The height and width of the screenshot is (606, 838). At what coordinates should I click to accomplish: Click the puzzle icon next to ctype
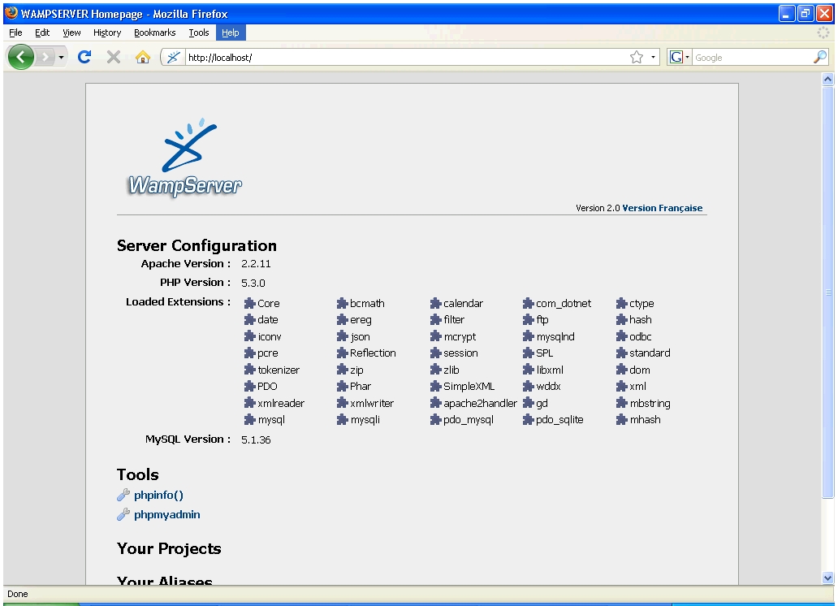coord(621,303)
